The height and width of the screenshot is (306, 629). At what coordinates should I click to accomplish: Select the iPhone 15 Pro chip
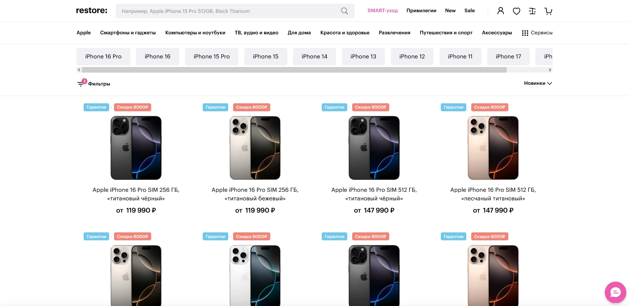coord(211,56)
